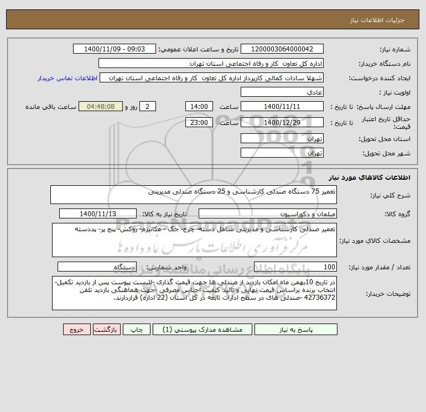The height and width of the screenshot is (412, 426).
Task: Click the general description field تعمیر 75 دستگاه
Action: (x=194, y=195)
